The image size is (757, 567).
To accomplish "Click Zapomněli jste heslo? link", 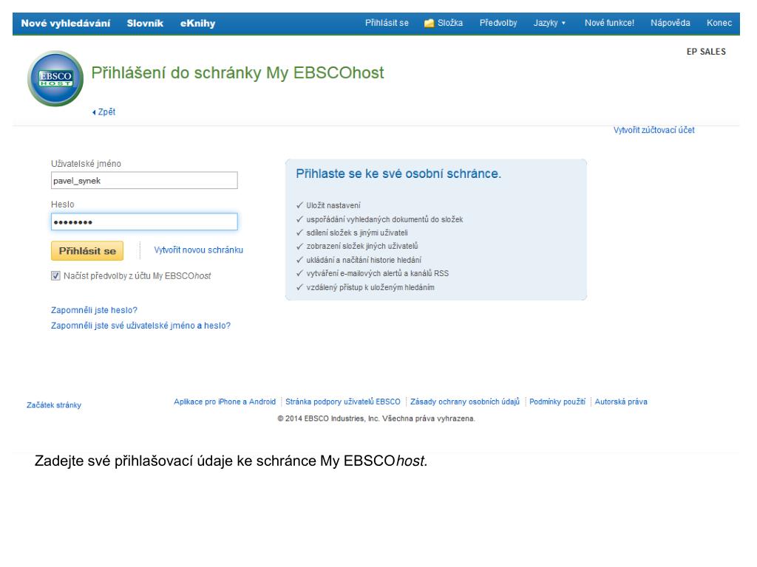I will pyautogui.click(x=94, y=310).
